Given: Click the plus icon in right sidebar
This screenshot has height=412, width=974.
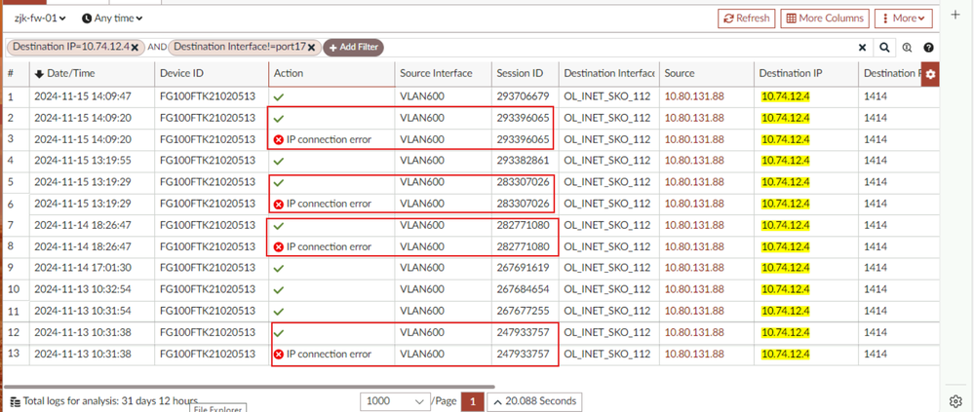Looking at the screenshot, I should click(956, 15).
